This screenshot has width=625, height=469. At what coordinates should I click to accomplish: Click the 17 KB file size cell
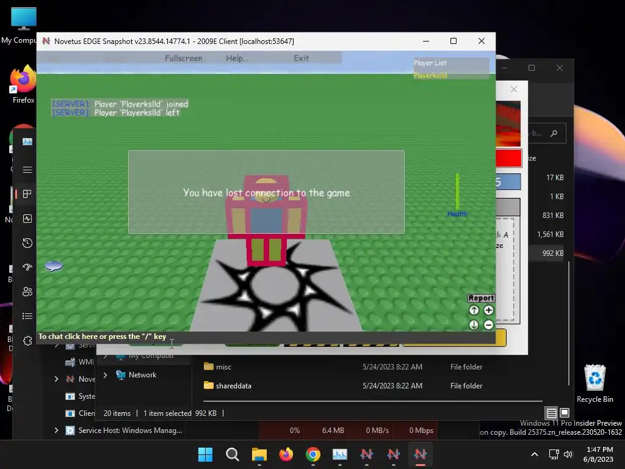coord(555,178)
